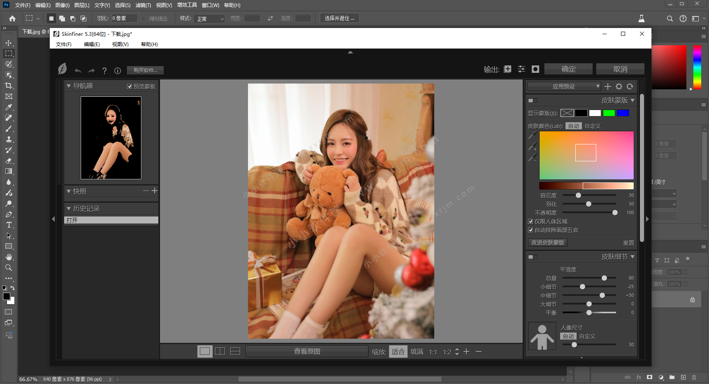Select the Eraser tool in Photoshop toolbar
This screenshot has width=709, height=384.
[9, 161]
